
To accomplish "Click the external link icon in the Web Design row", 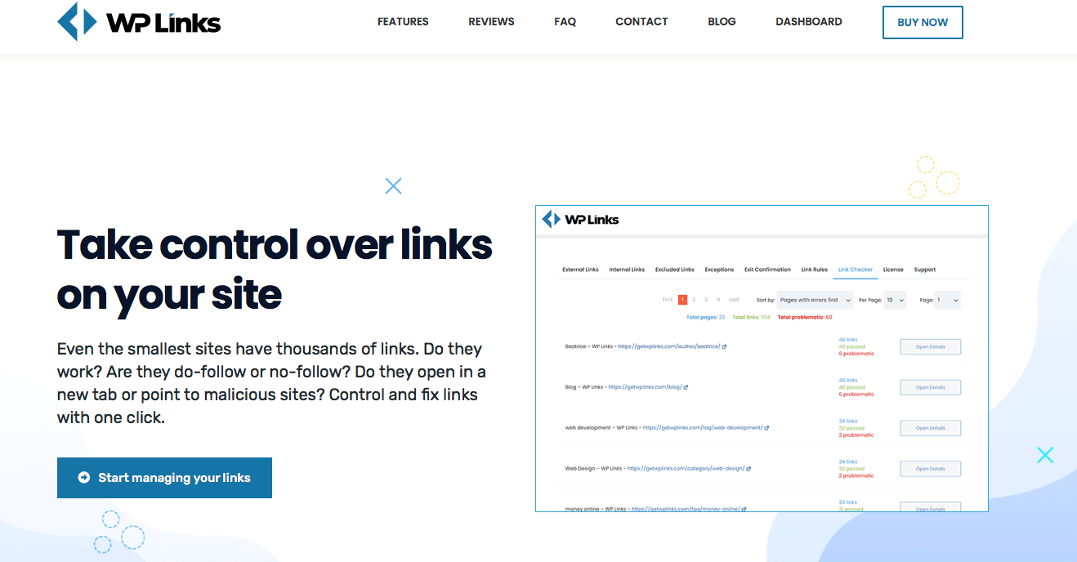I will (x=748, y=469).
